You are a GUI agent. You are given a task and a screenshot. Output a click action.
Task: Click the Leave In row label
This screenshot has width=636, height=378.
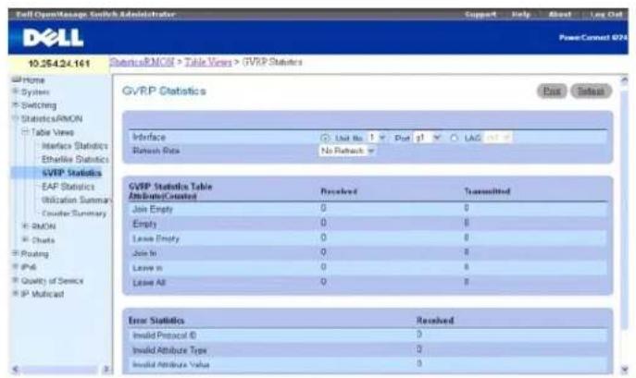click(x=147, y=268)
